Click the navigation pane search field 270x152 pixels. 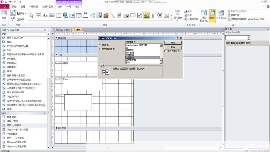click(x=24, y=34)
